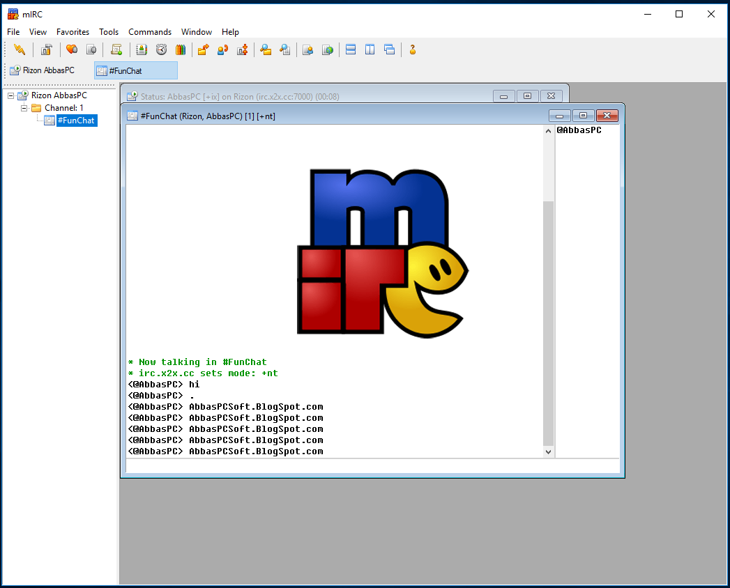
Task: Click the Connect lightning bolt toolbar icon
Action: coord(20,49)
